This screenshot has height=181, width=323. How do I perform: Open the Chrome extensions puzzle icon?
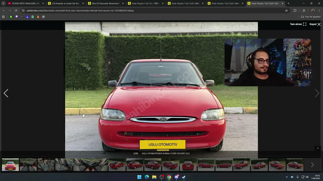[x=295, y=11]
